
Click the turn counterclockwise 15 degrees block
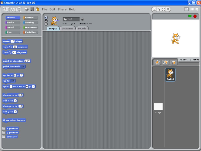click(x=15, y=52)
